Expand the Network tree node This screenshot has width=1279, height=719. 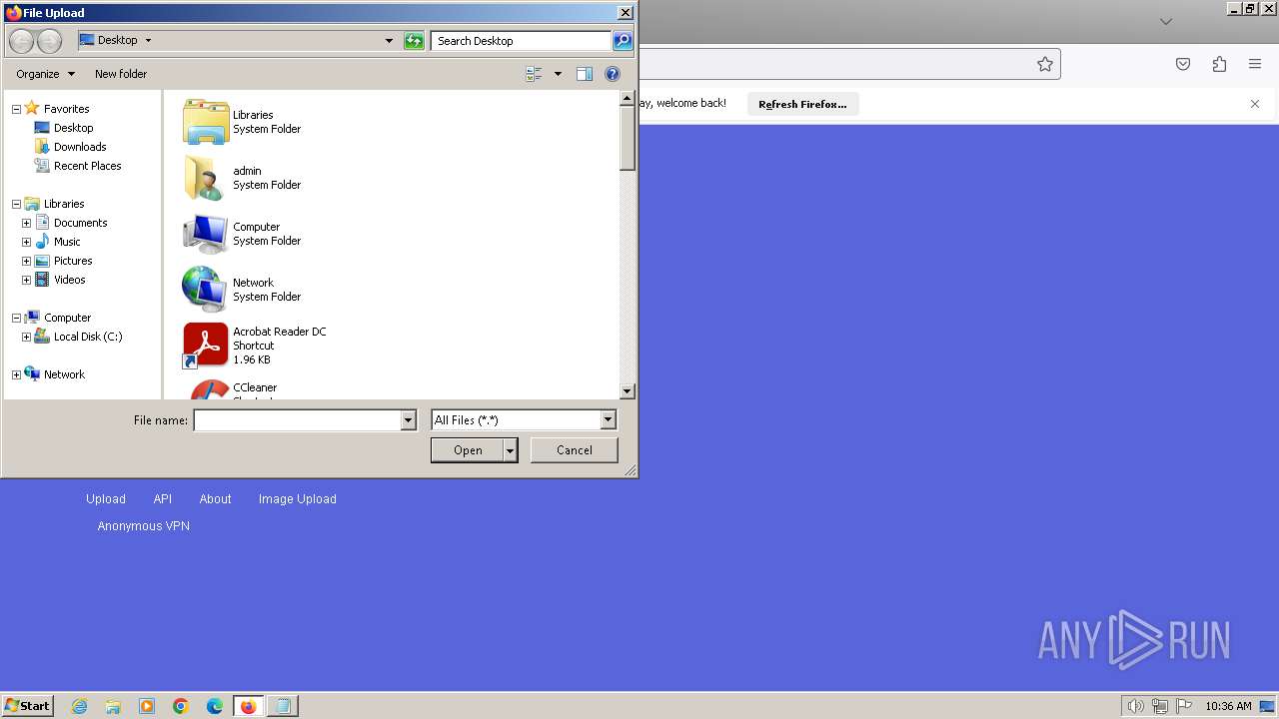[x=16, y=374]
